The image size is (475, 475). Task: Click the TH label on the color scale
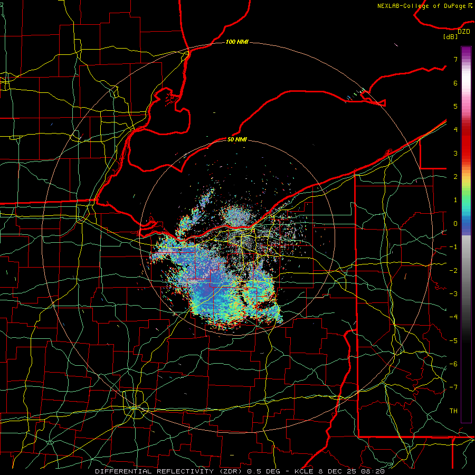pos(453,411)
